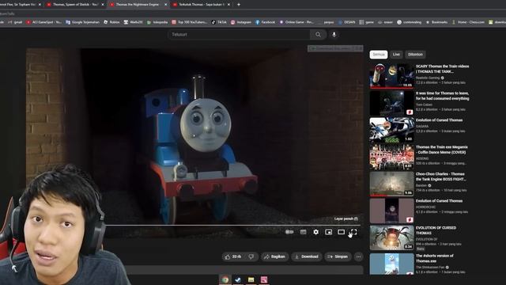The height and width of the screenshot is (285, 506).
Task: Open Choo-Choo Charles Boss Fight thumbnail
Action: pos(392,184)
